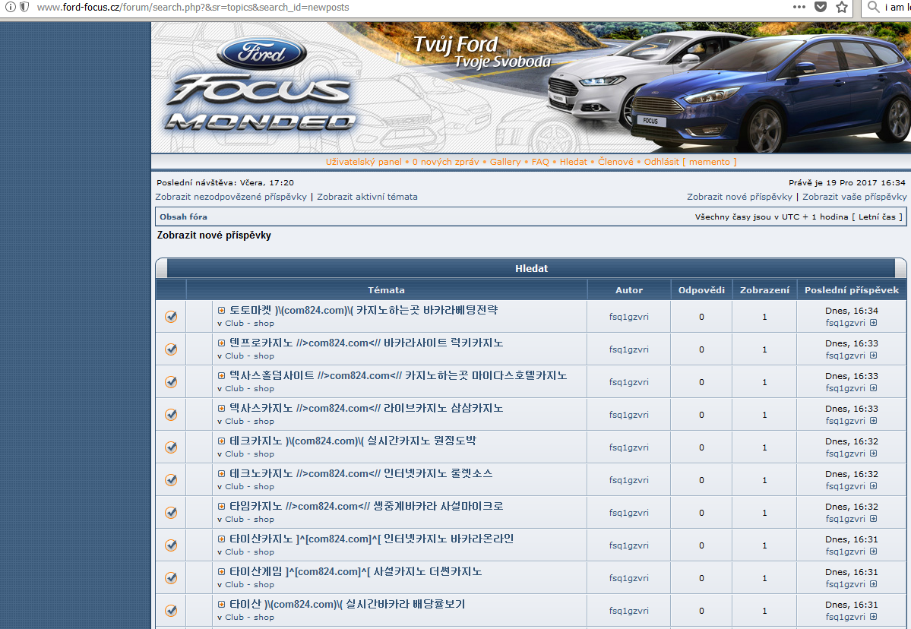Click the topic status icon of 토토마켓 row
This screenshot has height=629, width=911.
pyautogui.click(x=171, y=317)
